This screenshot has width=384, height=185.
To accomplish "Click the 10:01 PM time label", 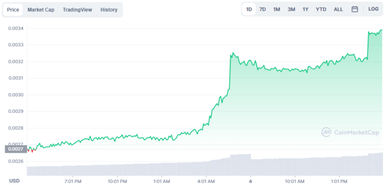I will tap(117, 181).
